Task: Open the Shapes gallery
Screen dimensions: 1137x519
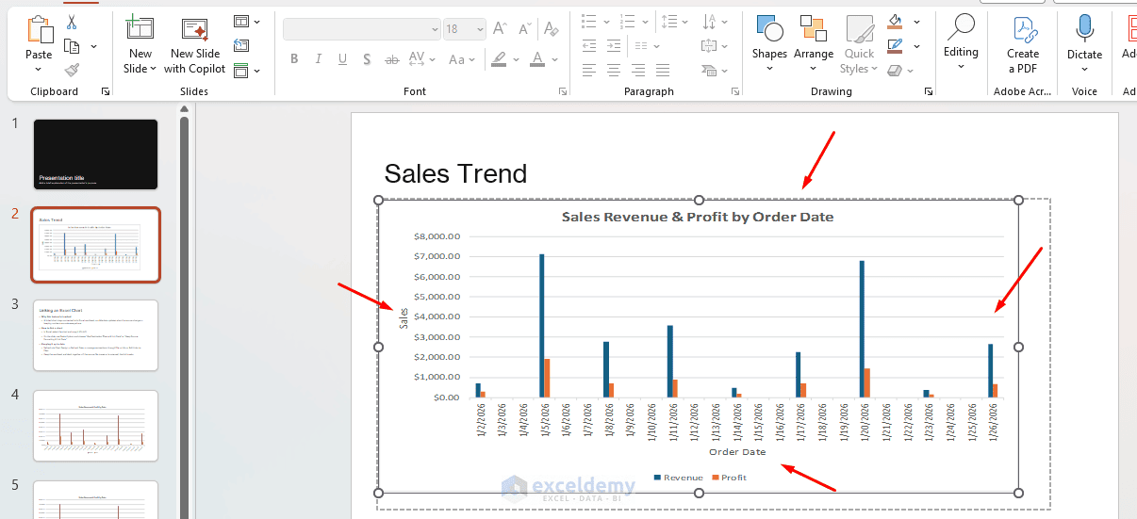Action: (769, 43)
